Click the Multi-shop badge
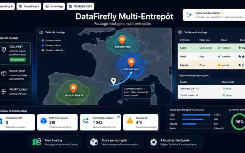Image resolution: width=245 pixels, height=153 pixels. point(54,7)
